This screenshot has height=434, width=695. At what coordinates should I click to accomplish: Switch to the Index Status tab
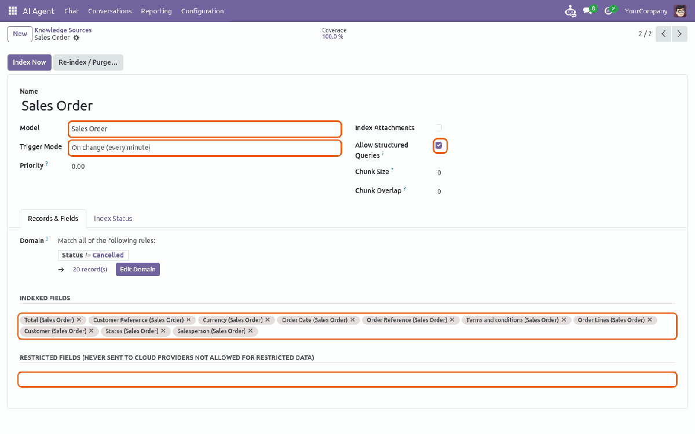pyautogui.click(x=113, y=219)
